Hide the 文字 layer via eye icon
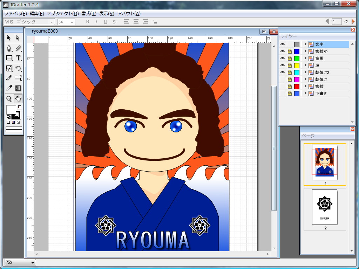This screenshot has width=359, height=269. 283,44
